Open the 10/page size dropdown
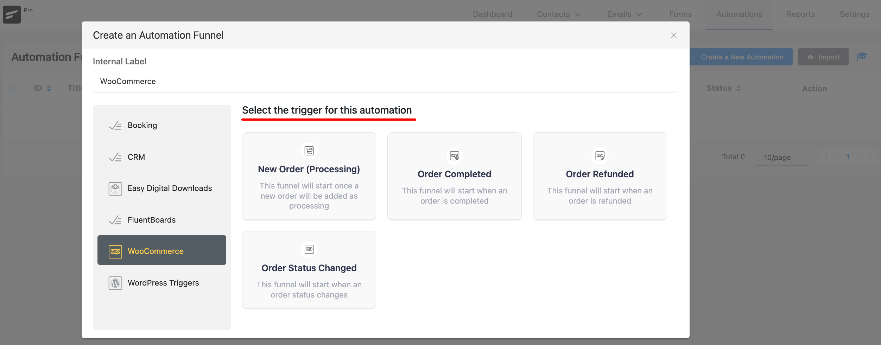The image size is (881, 345). (782, 157)
